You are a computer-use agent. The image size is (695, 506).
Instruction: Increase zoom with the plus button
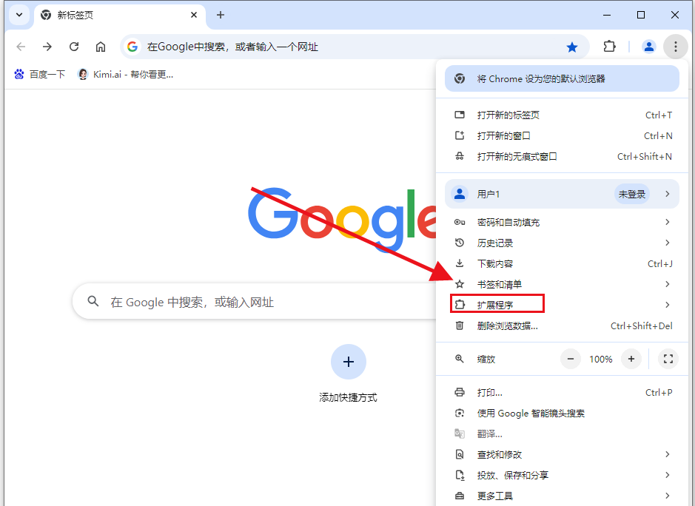631,359
